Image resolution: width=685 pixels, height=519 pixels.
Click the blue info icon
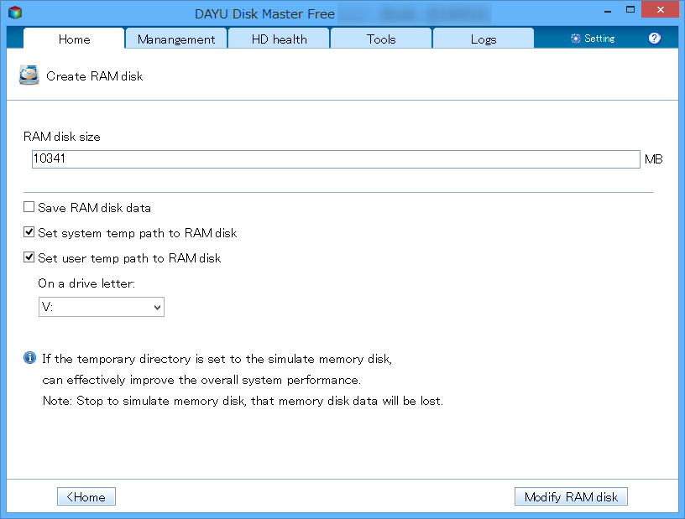[x=29, y=358]
